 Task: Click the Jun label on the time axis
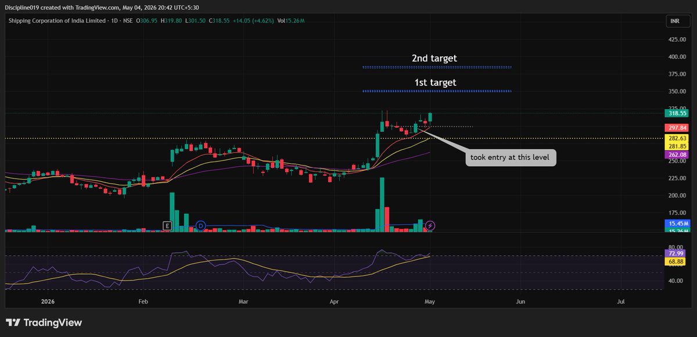[521, 302]
